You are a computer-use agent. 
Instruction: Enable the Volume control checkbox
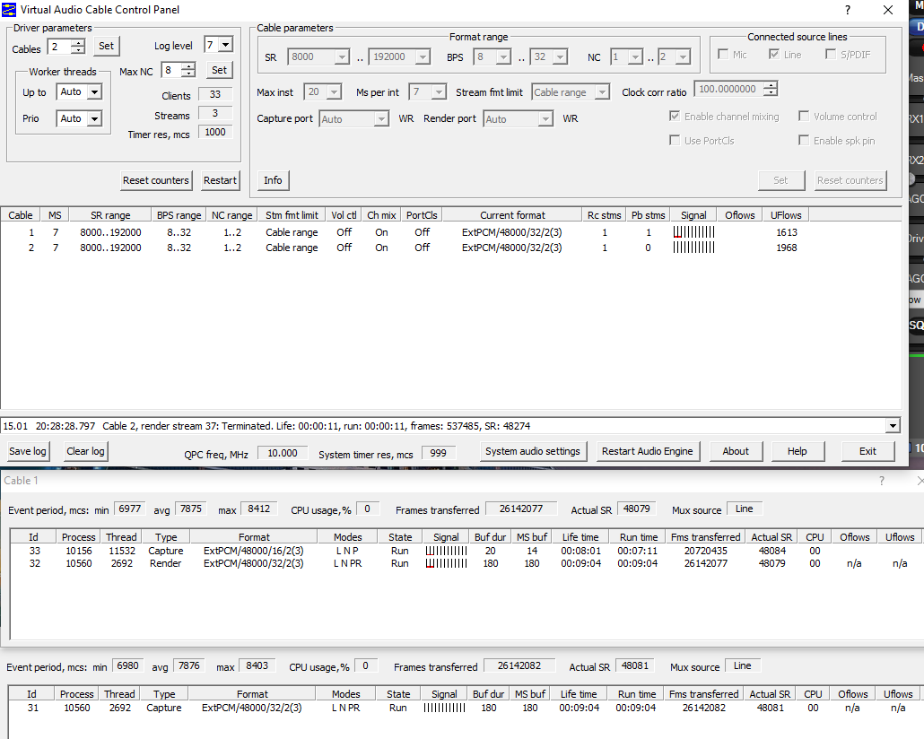[x=804, y=117]
